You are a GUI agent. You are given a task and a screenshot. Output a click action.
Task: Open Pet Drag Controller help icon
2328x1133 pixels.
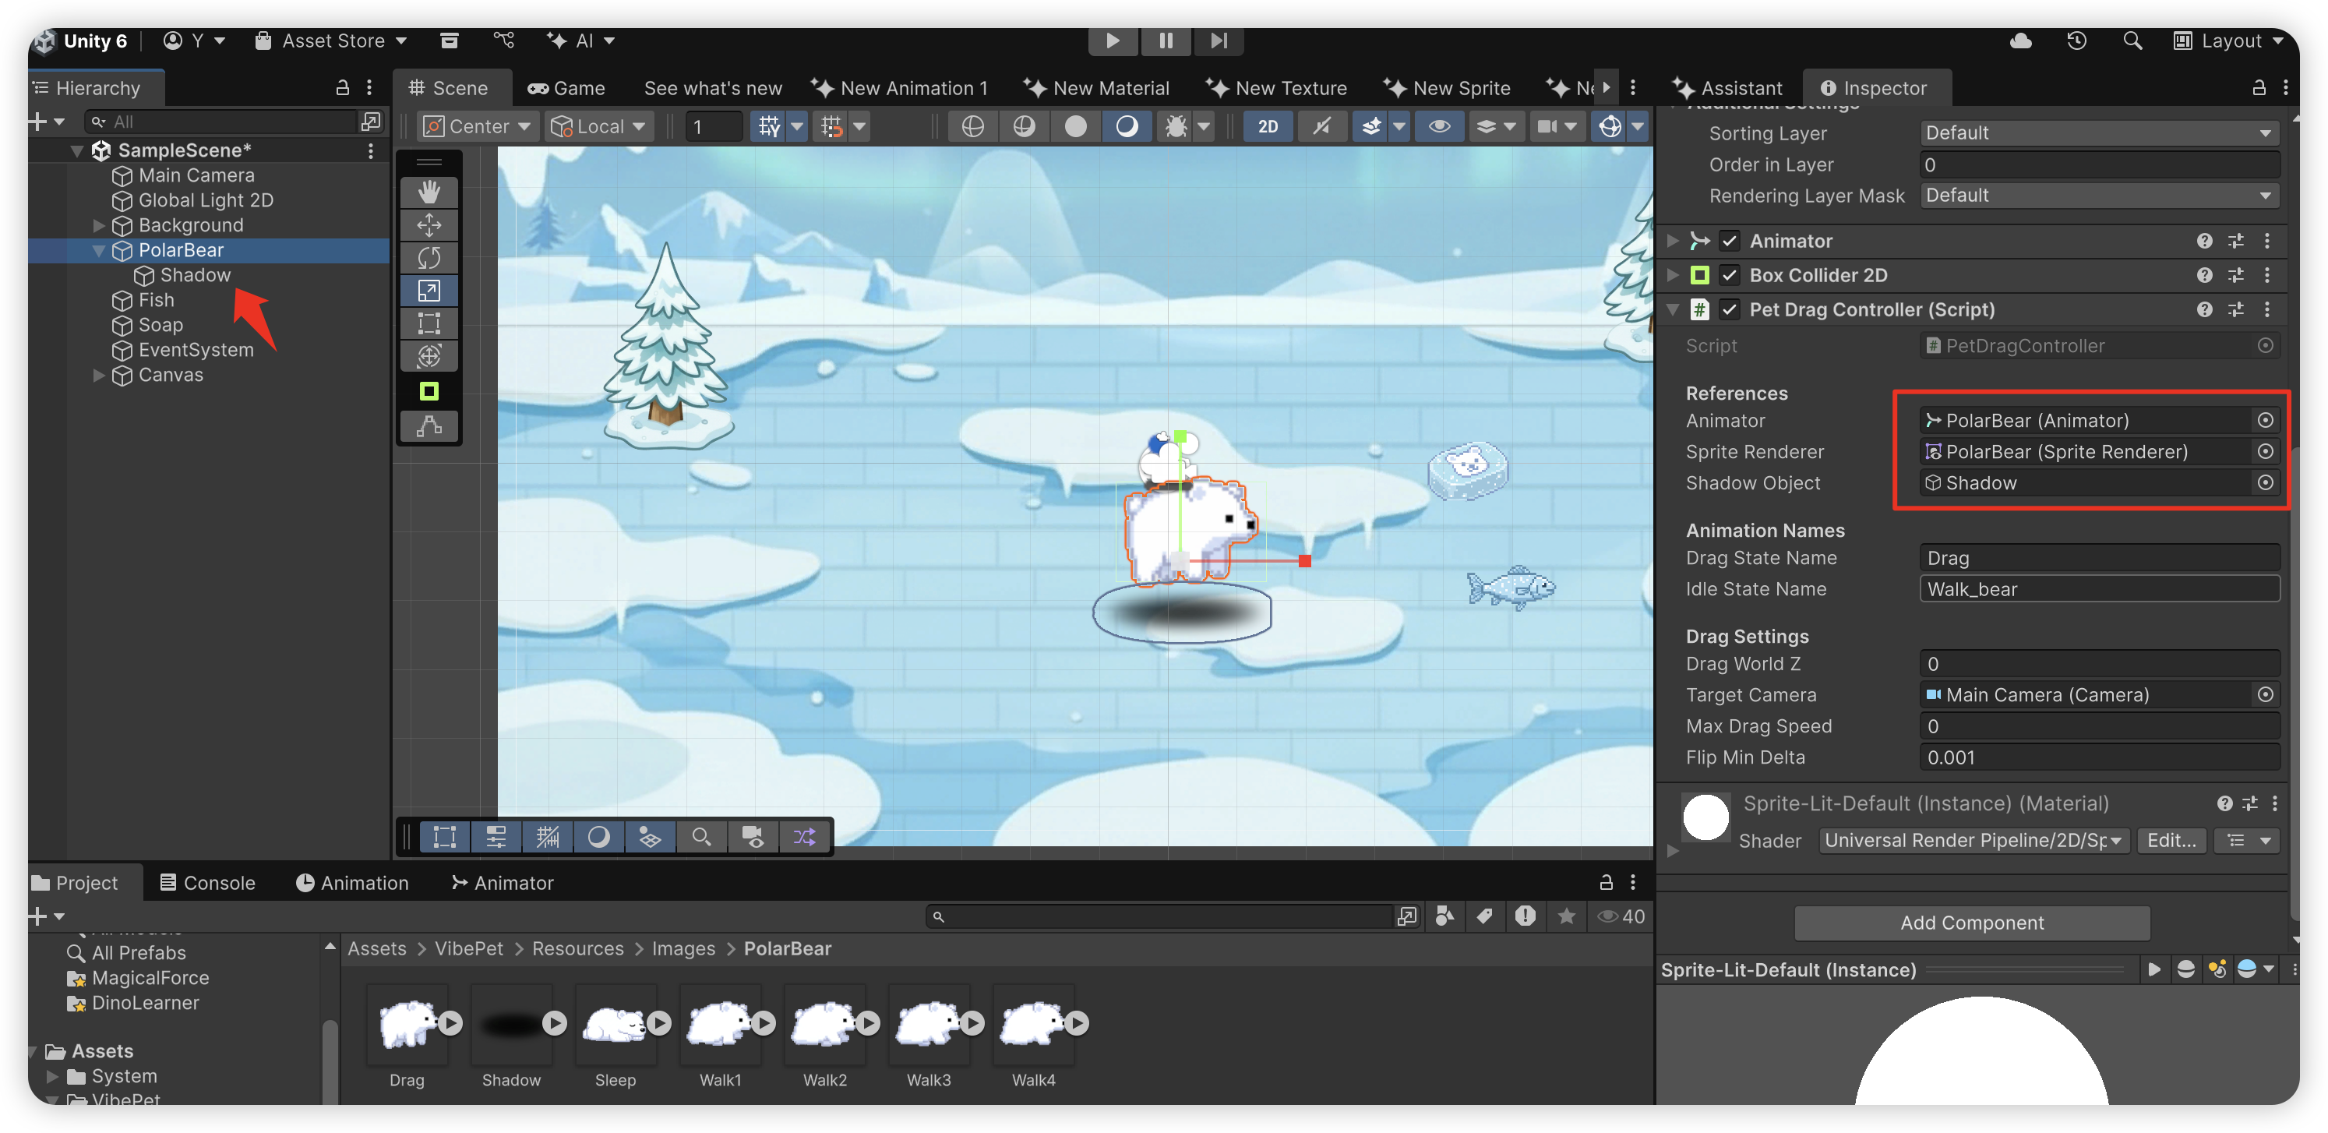tap(2204, 310)
